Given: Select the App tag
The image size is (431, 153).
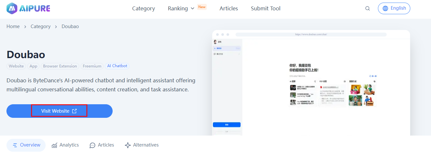Looking at the screenshot, I should tap(33, 66).
